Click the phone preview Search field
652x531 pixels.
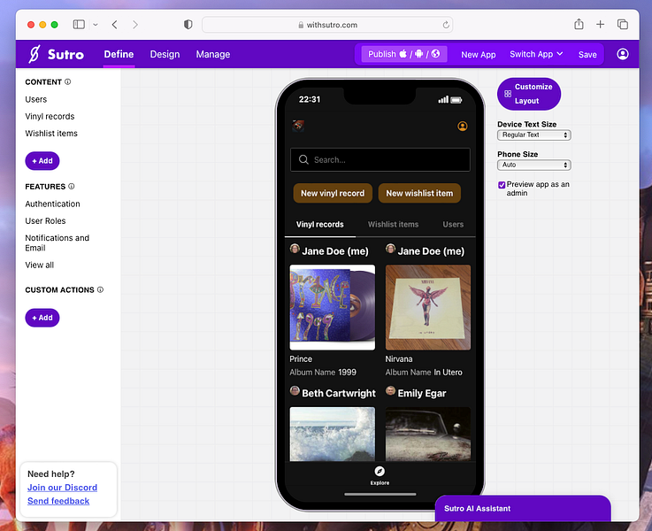pos(380,159)
